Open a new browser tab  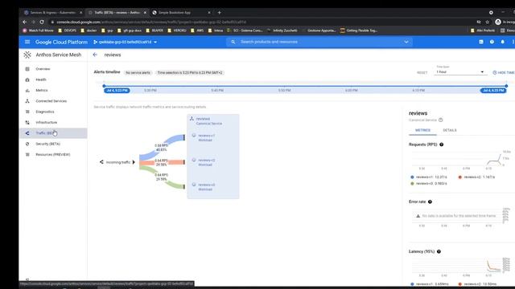coord(219,13)
